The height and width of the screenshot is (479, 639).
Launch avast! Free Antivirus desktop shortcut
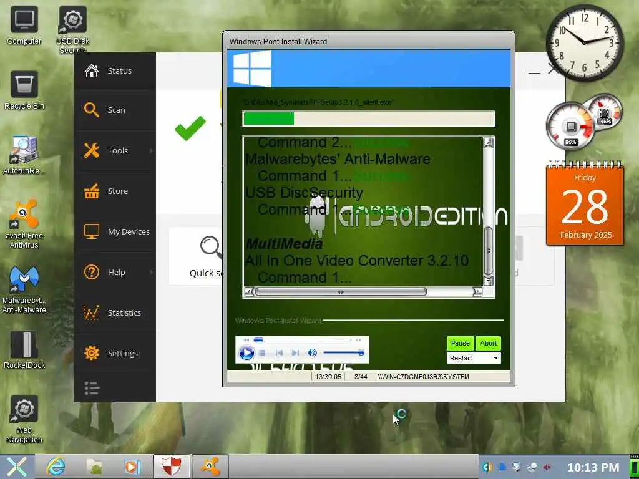[x=24, y=224]
